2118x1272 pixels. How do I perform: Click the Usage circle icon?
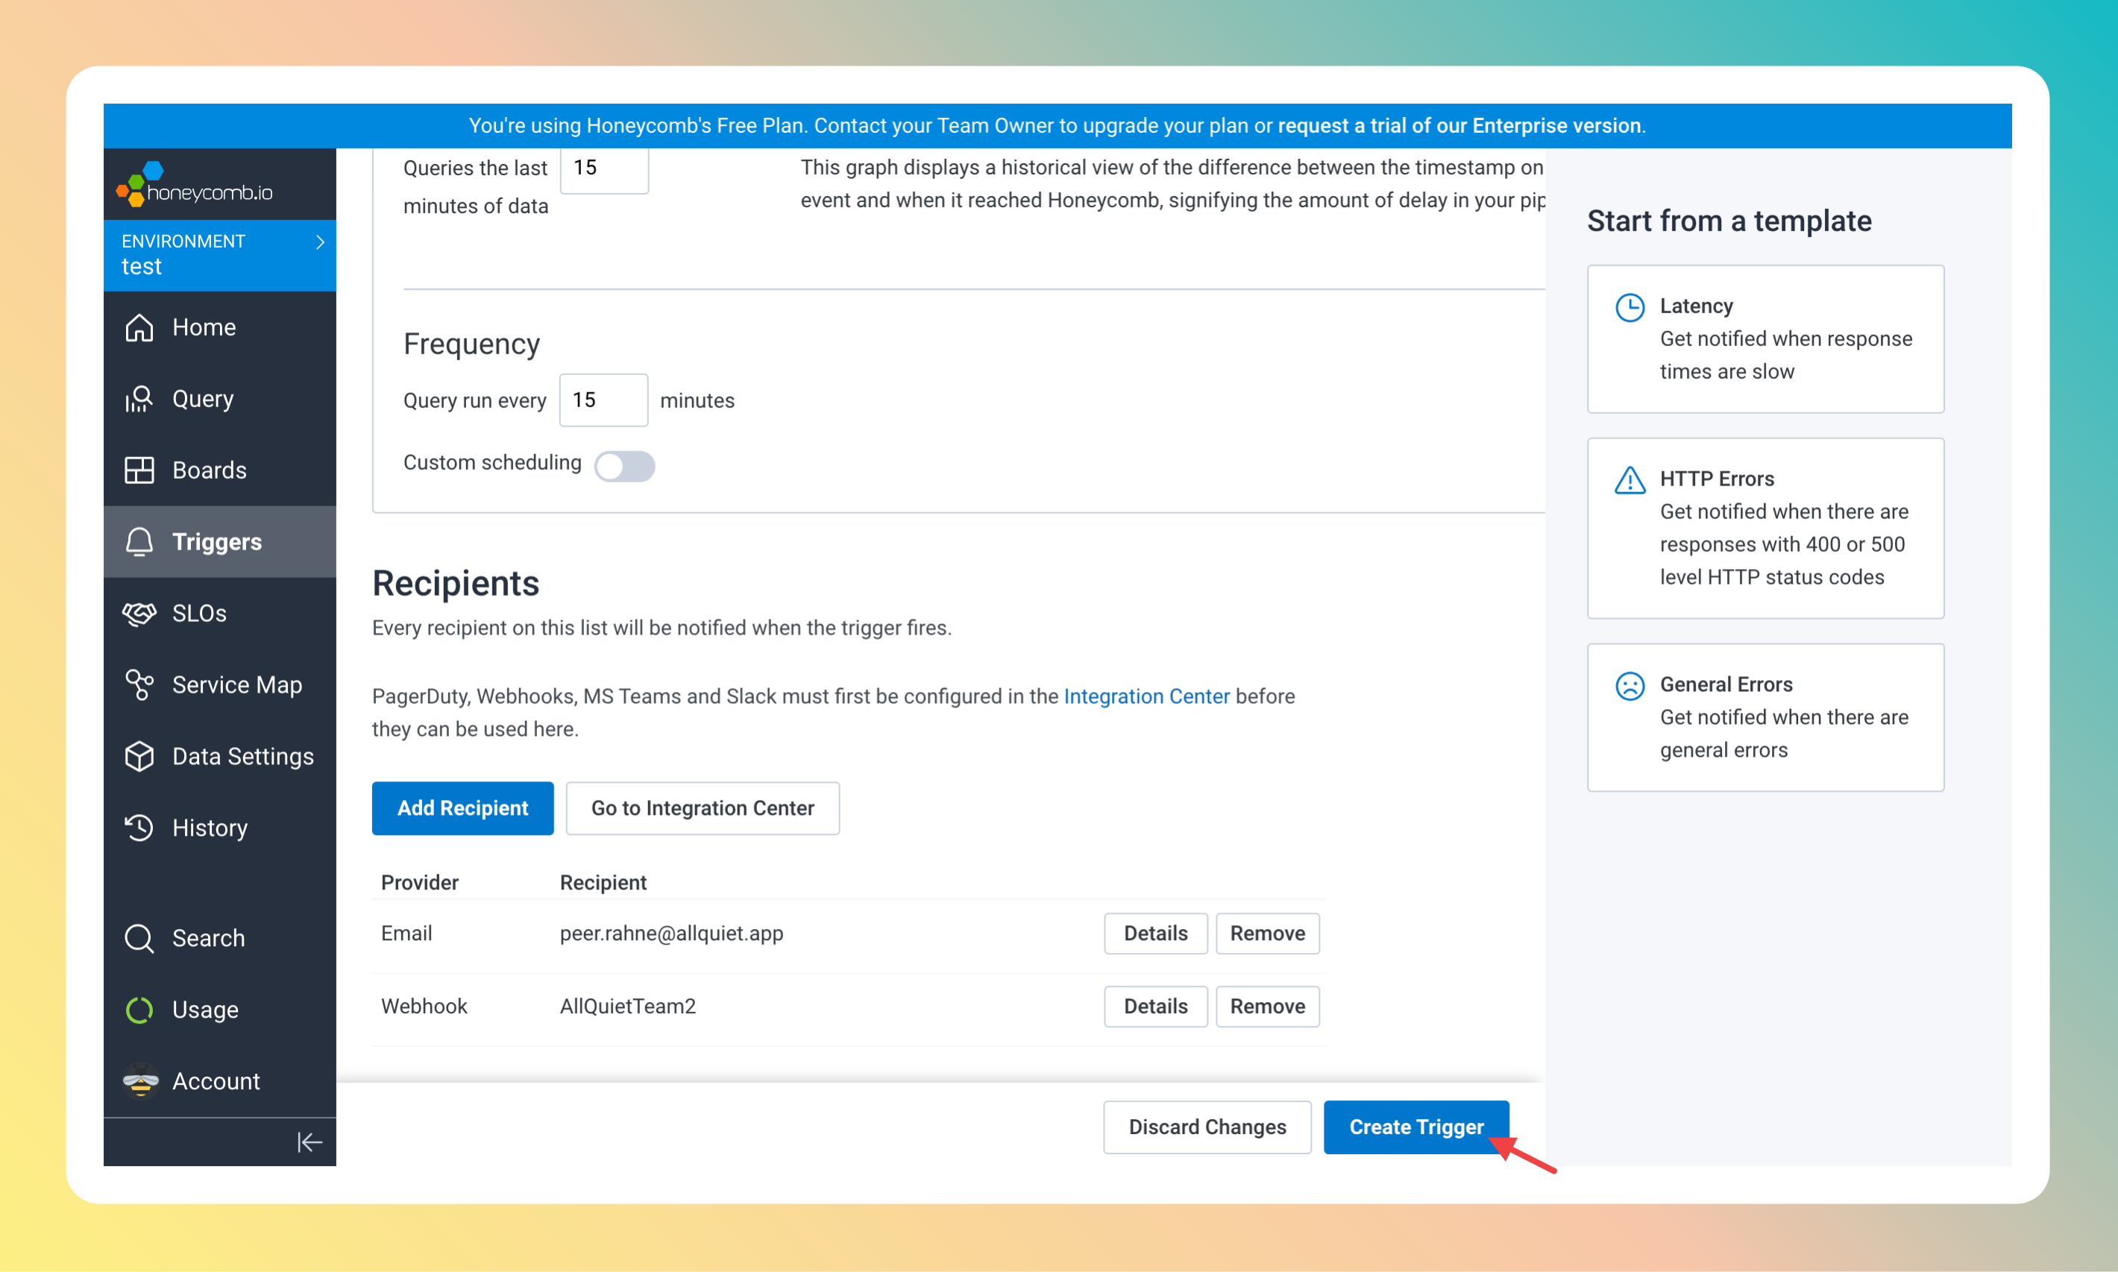(x=139, y=1010)
